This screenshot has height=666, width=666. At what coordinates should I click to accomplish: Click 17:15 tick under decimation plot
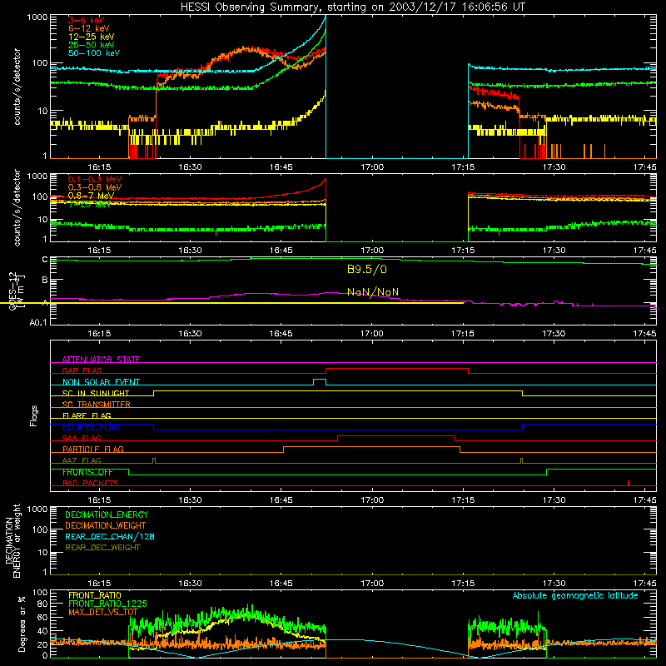[463, 584]
